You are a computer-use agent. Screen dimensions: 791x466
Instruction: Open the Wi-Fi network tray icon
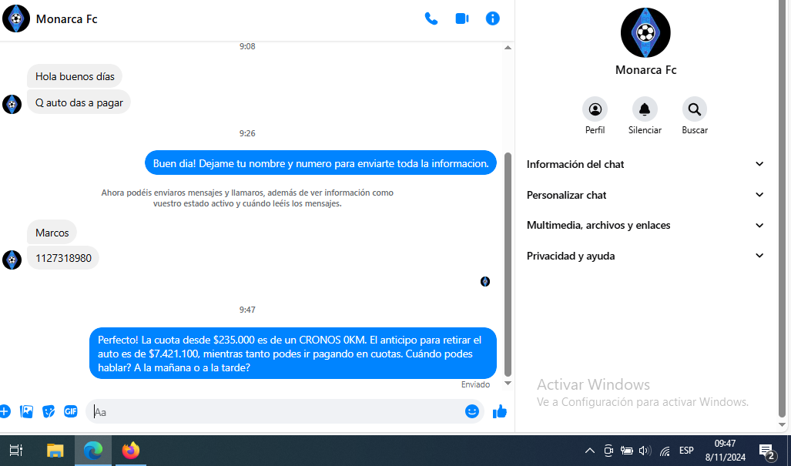[x=665, y=451]
